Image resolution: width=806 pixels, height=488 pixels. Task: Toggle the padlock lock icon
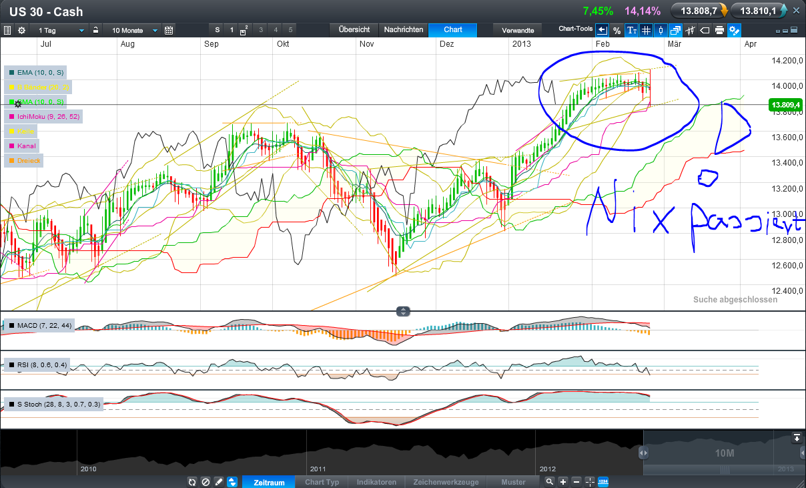[x=96, y=30]
